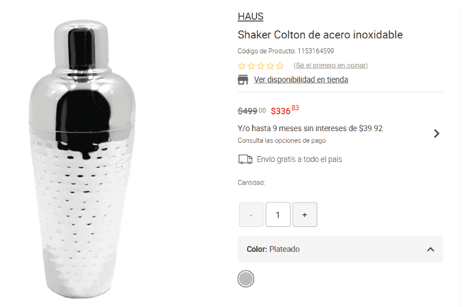Give a five-star rating

tap(280, 66)
